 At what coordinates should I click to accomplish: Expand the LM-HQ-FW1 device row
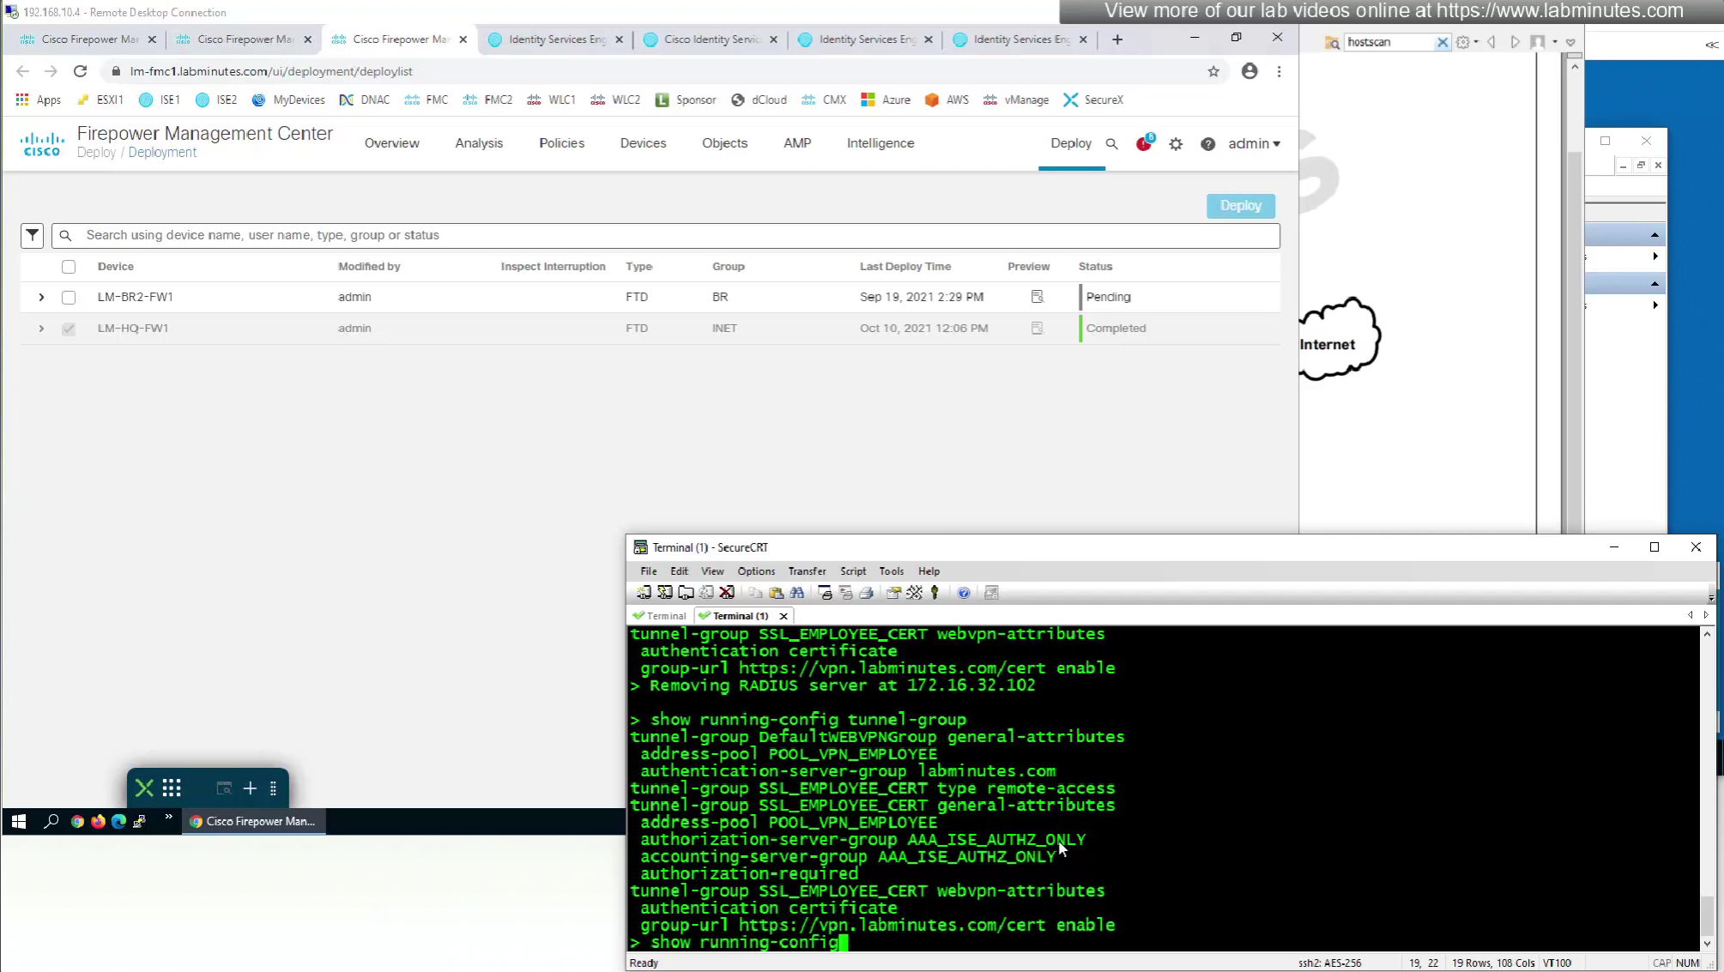point(41,329)
